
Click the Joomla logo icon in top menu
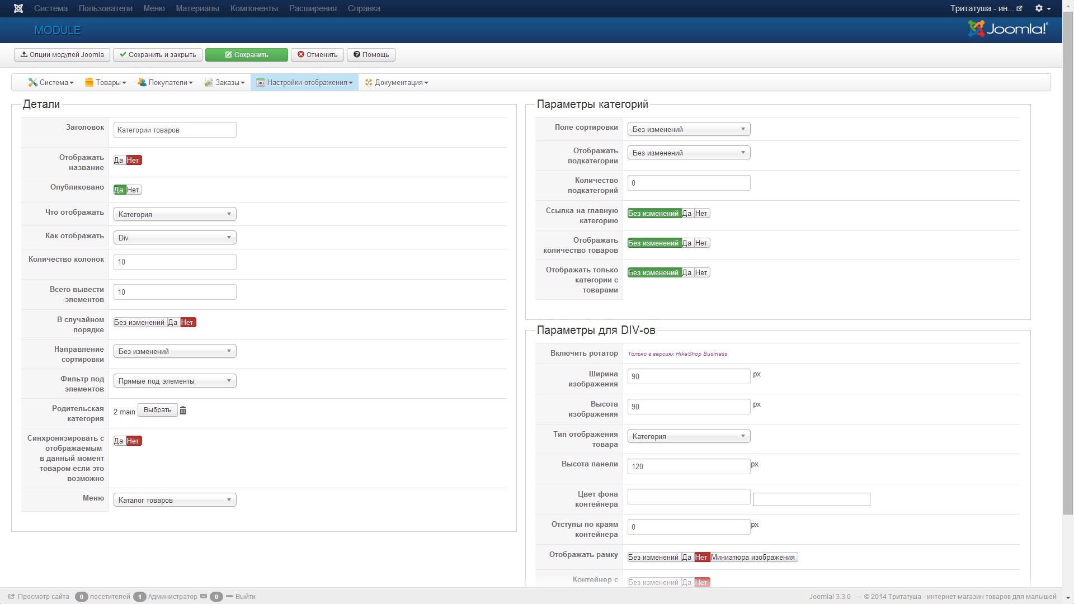(18, 8)
